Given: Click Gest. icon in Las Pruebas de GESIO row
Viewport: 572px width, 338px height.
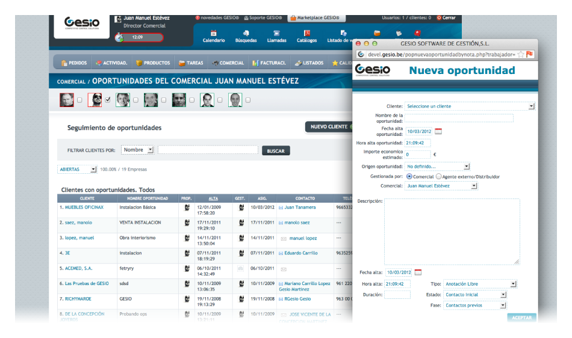Looking at the screenshot, I should pos(241,284).
